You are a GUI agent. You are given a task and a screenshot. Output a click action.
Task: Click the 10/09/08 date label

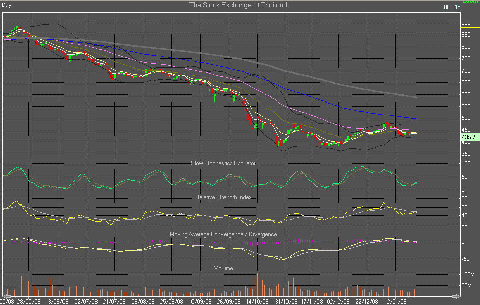pos(200,301)
